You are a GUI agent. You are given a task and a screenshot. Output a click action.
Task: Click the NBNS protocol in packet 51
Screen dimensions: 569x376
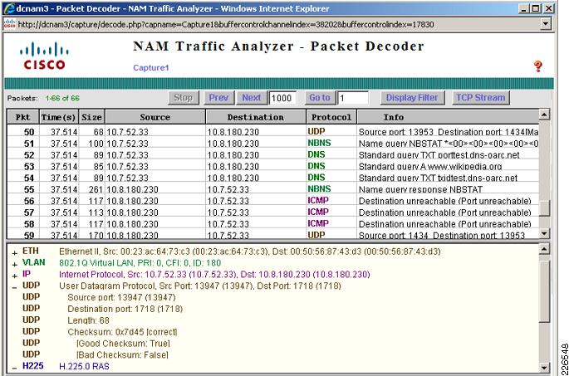pyautogui.click(x=319, y=143)
